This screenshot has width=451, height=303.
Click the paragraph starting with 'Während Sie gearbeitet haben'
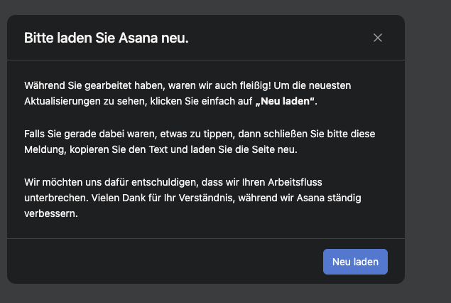pos(178,92)
